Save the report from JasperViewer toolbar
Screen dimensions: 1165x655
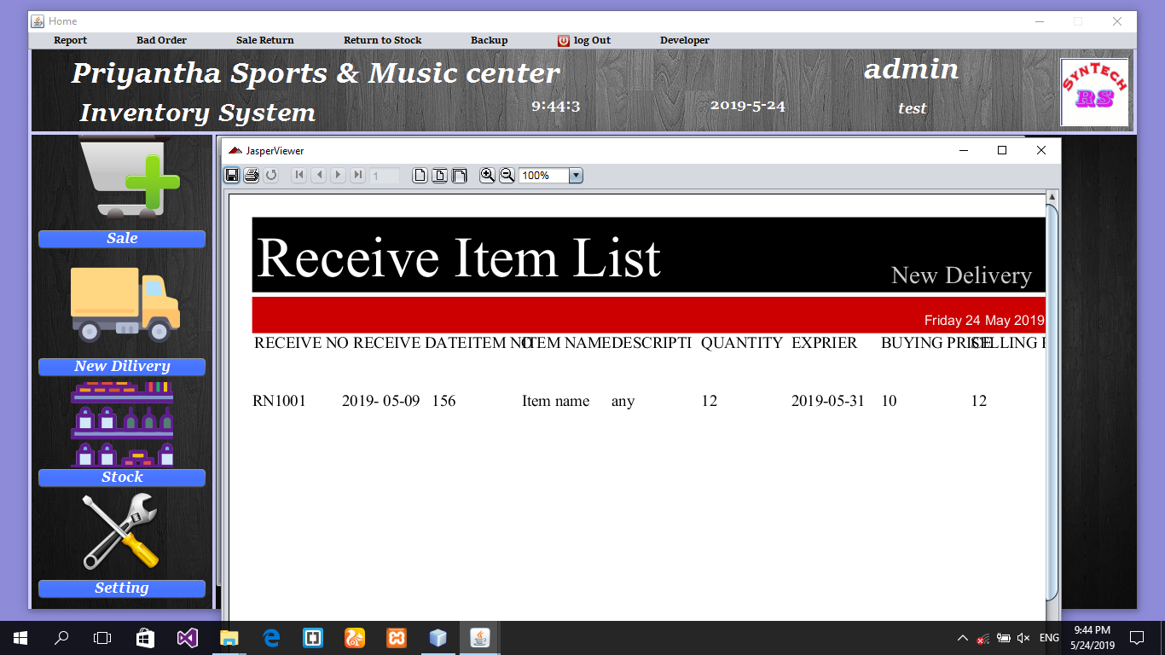231,175
